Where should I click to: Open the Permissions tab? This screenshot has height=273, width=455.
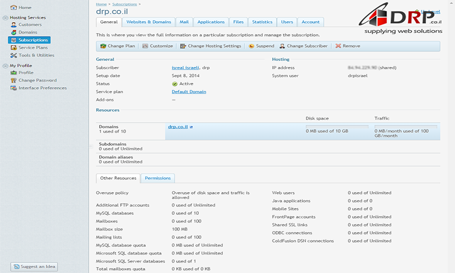[157, 178]
